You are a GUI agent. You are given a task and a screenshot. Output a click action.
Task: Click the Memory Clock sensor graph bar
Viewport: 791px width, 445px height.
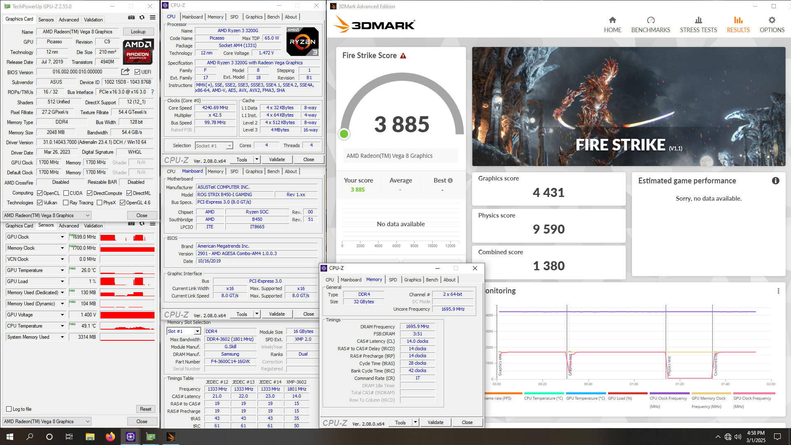pyautogui.click(x=127, y=248)
